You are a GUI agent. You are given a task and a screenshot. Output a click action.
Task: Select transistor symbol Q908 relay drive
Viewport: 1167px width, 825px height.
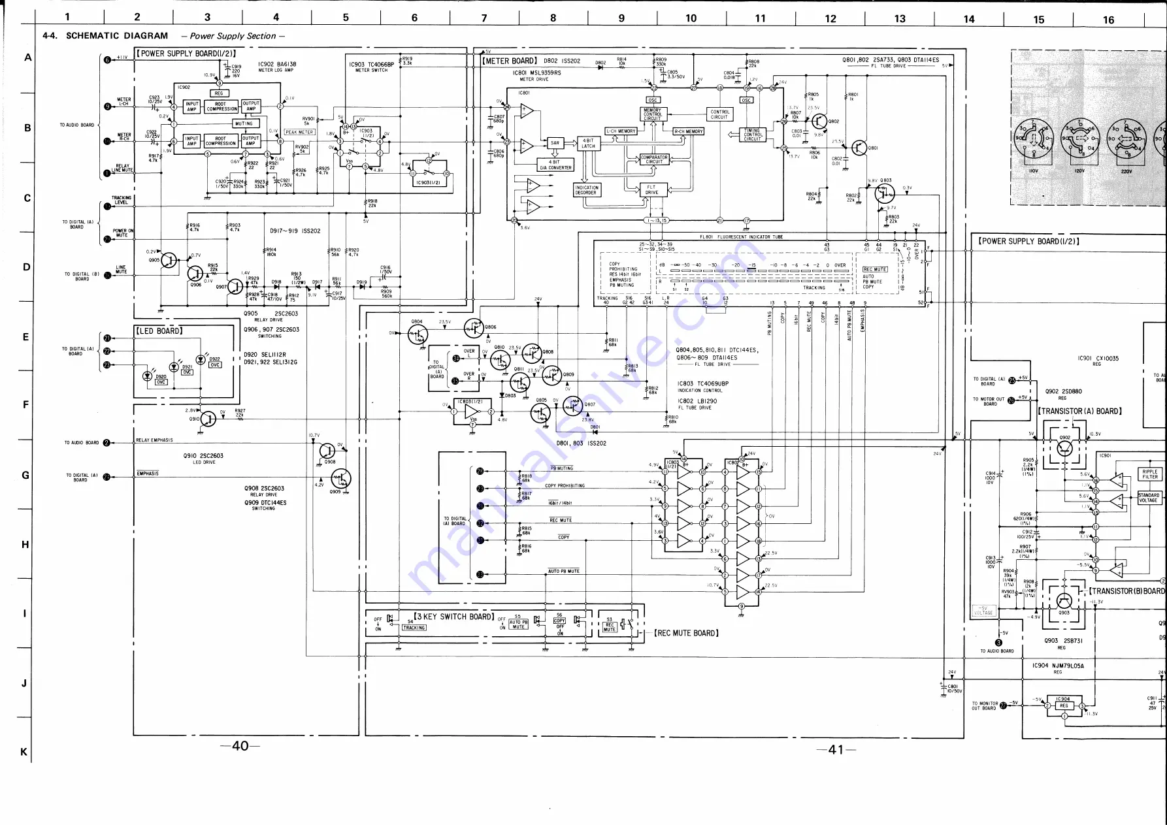pyautogui.click(x=327, y=450)
